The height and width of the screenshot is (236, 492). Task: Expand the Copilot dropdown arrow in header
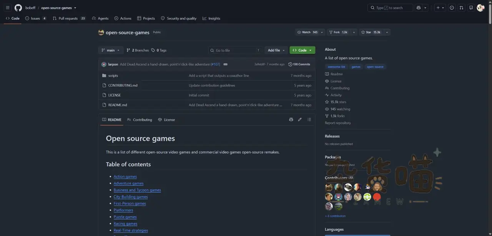426,8
